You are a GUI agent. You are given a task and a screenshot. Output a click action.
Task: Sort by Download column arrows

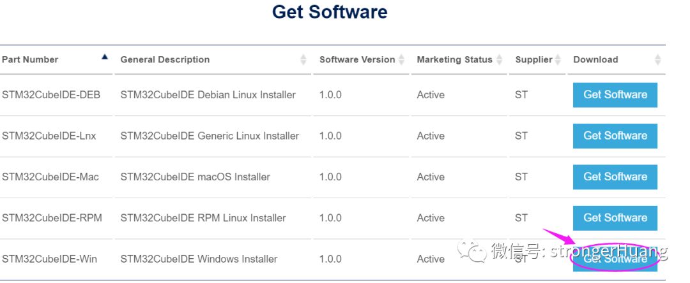pyautogui.click(x=658, y=60)
